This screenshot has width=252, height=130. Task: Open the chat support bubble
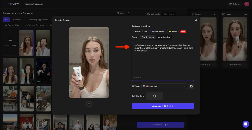246,124
